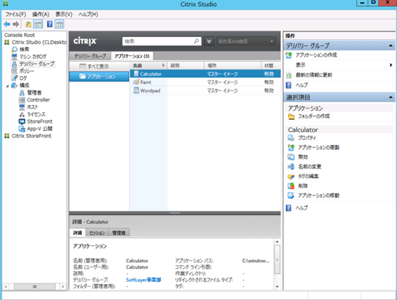This screenshot has height=300, width=397.
Task: Click the Help question mark toolbar icon
Action: pyautogui.click(x=50, y=25)
